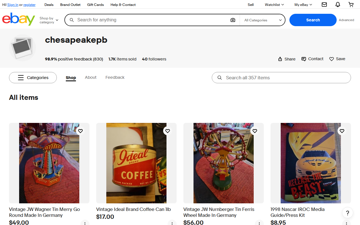Open the store Categories menu button

point(33,78)
